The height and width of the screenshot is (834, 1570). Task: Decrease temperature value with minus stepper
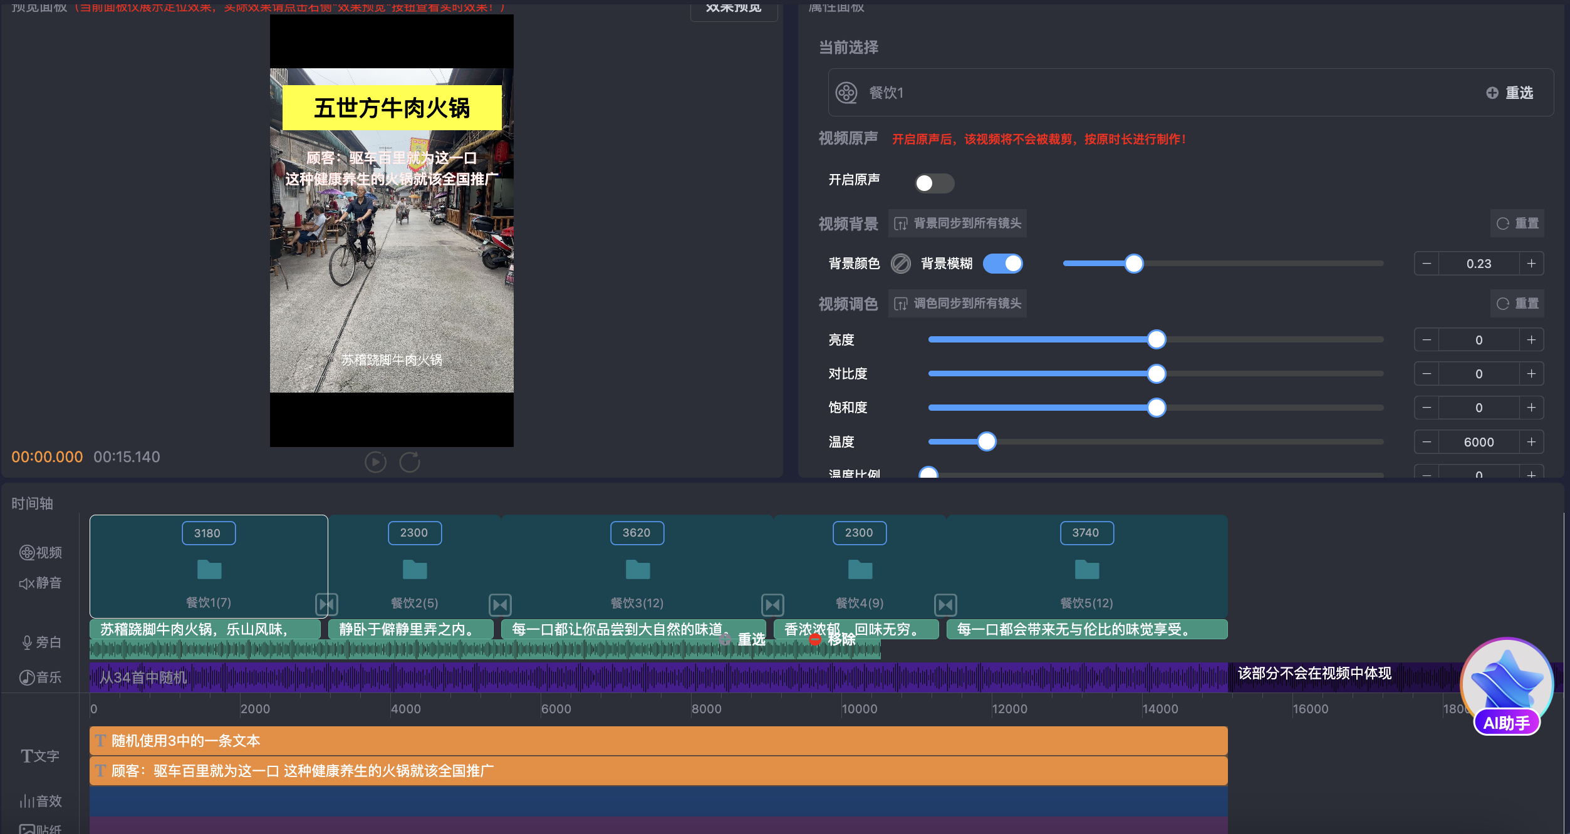click(x=1427, y=442)
